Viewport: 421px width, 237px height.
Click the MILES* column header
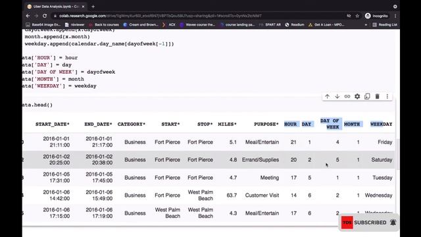[x=227, y=124]
